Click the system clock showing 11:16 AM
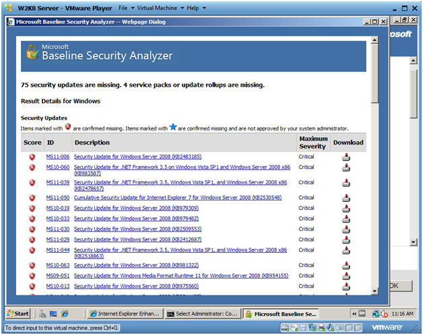This screenshot has height=335, width=423. tap(402, 314)
